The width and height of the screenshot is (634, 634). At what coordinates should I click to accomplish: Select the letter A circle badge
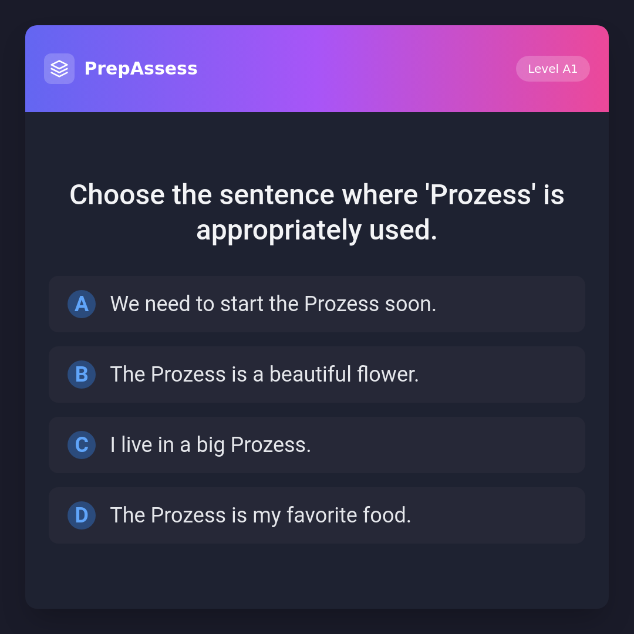[x=82, y=304]
